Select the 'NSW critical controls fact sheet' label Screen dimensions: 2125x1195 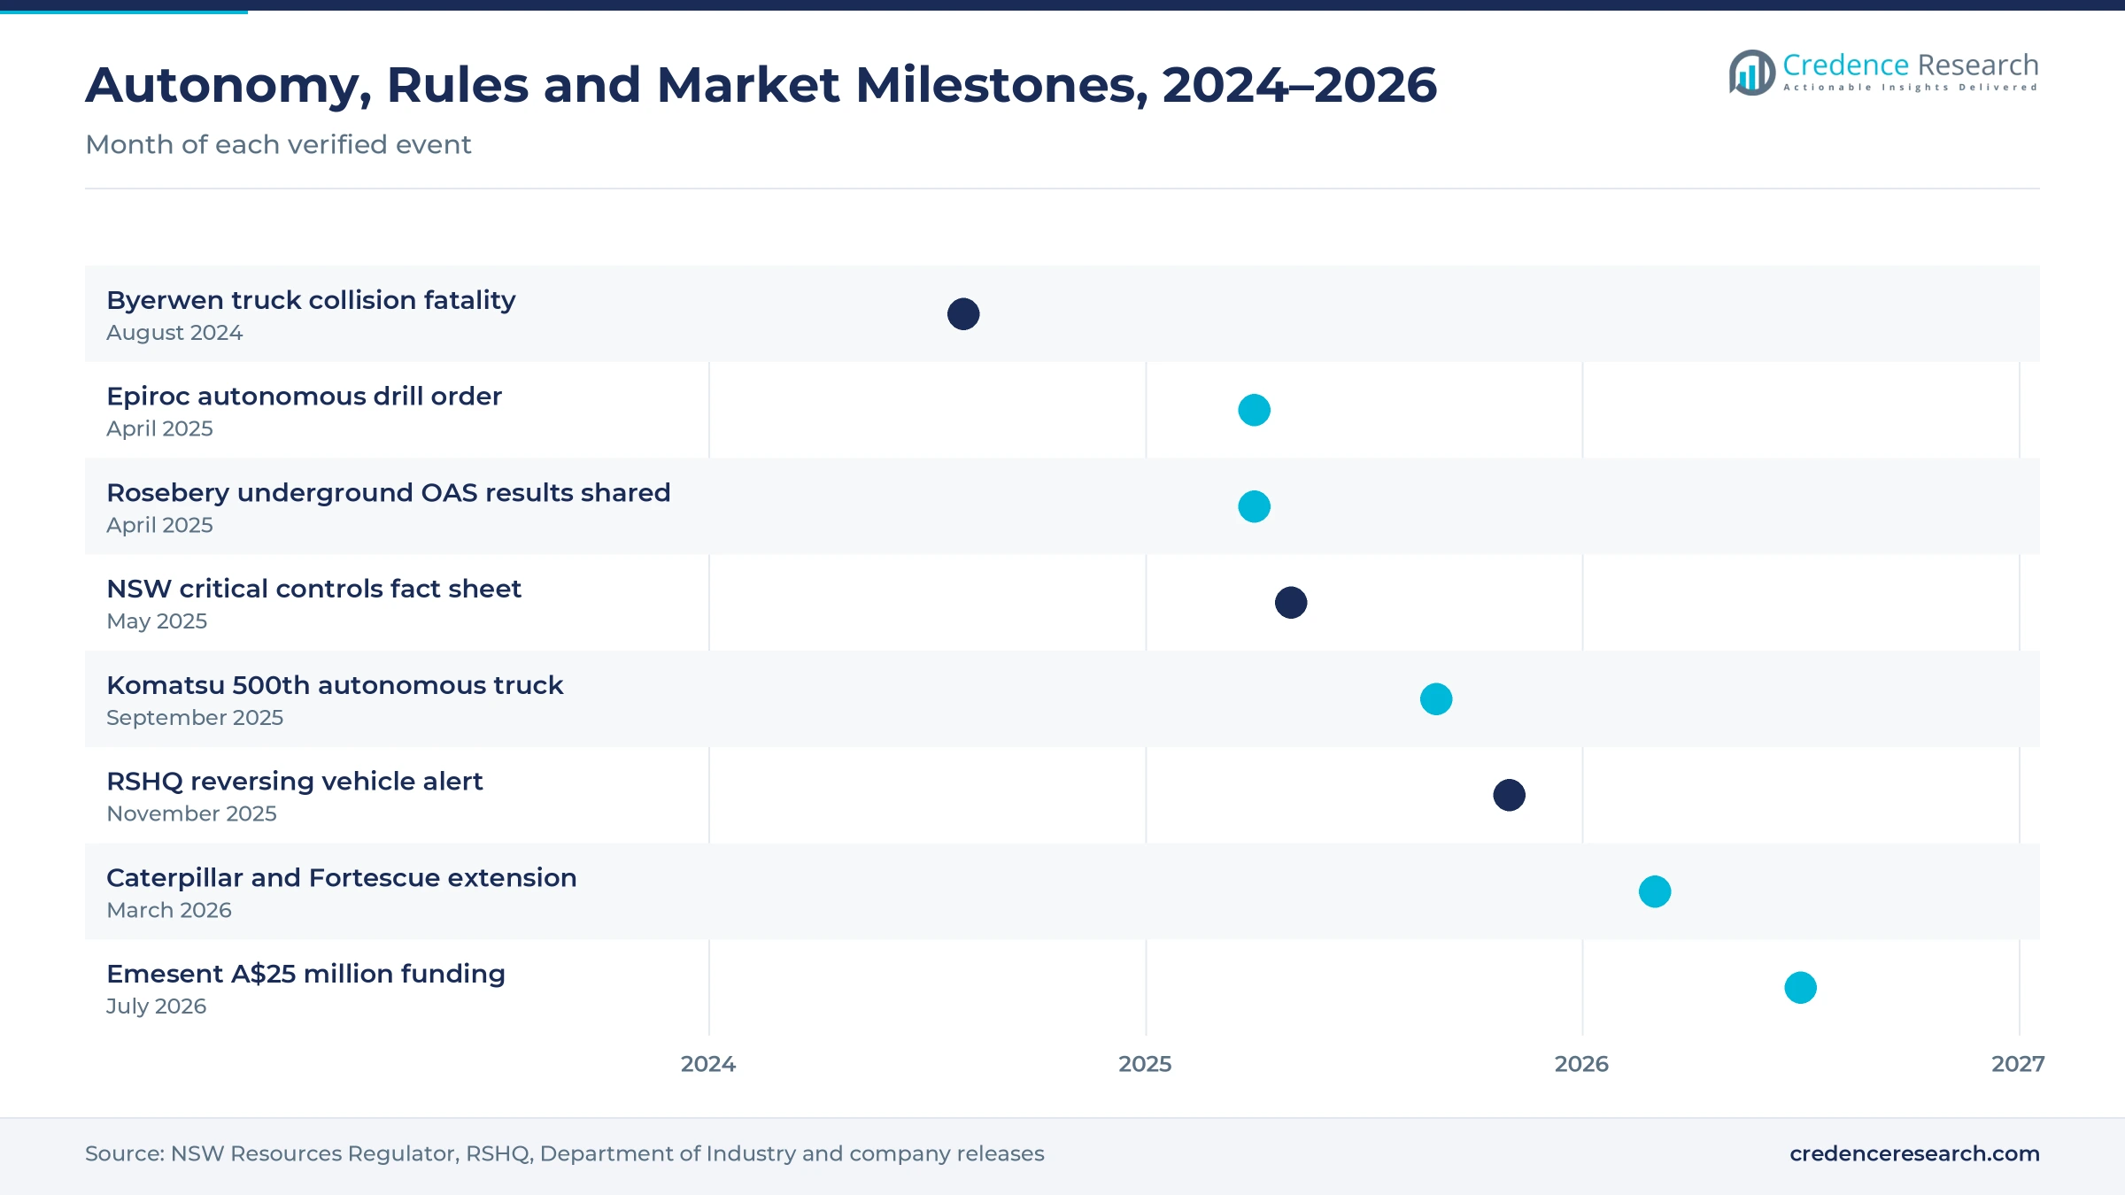[313, 590]
